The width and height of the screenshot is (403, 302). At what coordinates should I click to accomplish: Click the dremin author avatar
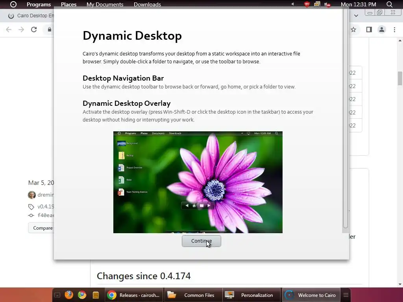[x=32, y=195]
